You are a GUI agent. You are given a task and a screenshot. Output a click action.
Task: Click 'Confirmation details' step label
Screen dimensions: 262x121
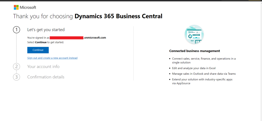(46, 77)
